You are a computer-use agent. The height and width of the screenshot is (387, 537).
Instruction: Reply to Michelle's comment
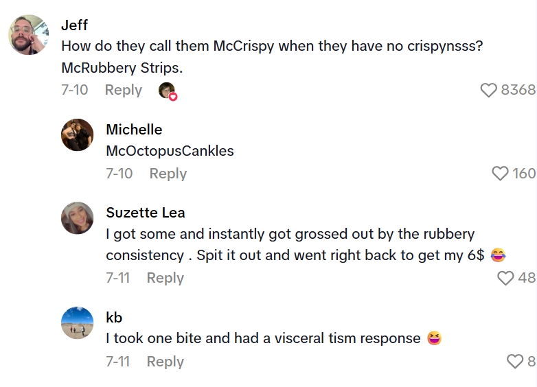pyautogui.click(x=168, y=174)
